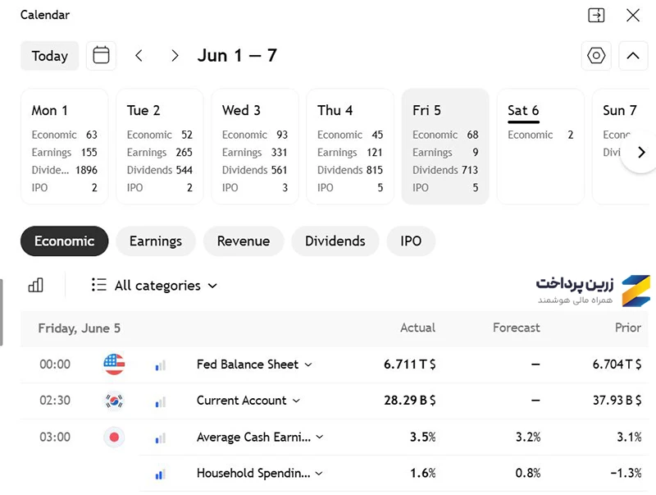
Task: Click the Today button
Action: [x=50, y=55]
